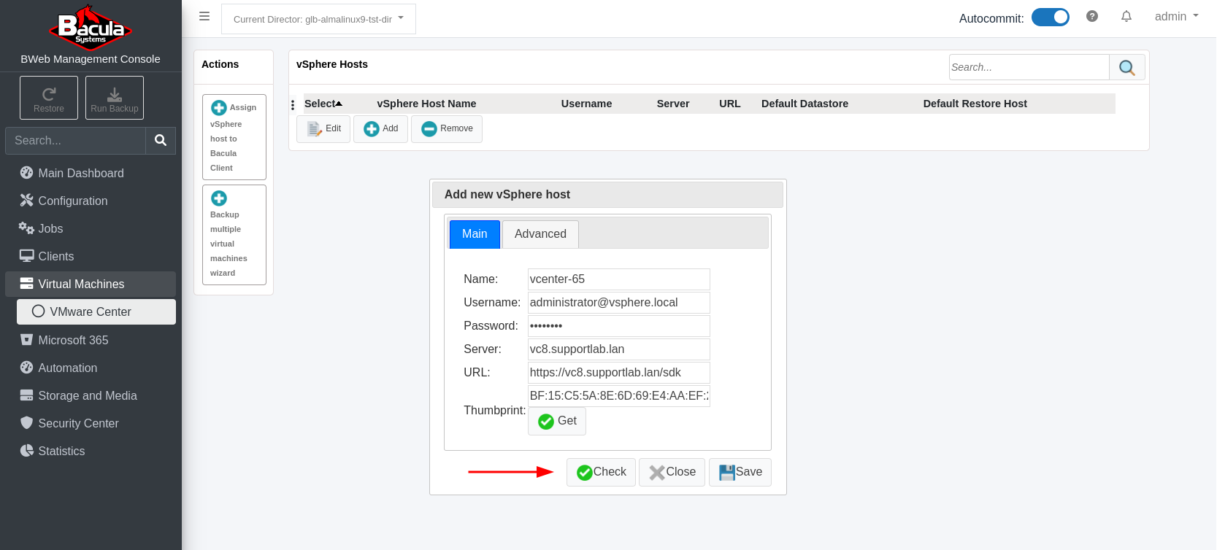1217x550 pixels.
Task: Click the sidebar search magnifier button
Action: (x=161, y=141)
